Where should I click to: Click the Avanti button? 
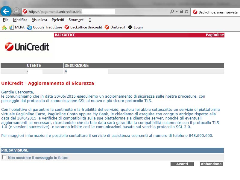coord(182,164)
